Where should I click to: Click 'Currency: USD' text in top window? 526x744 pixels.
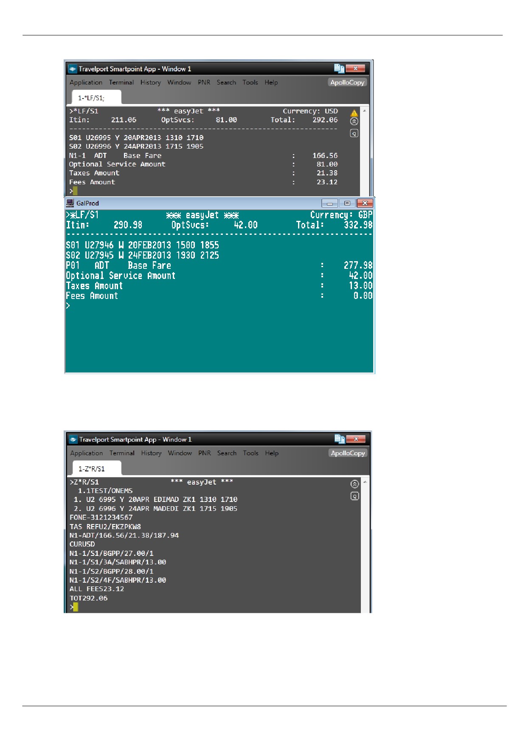[310, 111]
